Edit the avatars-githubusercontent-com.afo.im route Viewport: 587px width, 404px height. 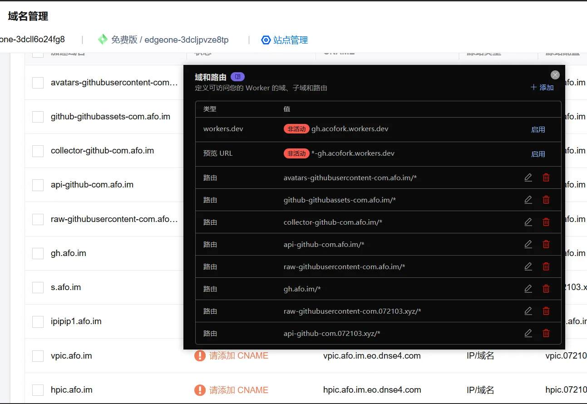pos(528,177)
